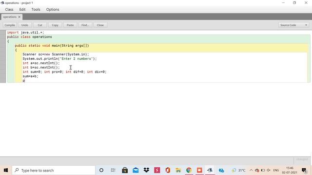Open the Edit menu
The image size is (312, 175).
click(x=22, y=9)
